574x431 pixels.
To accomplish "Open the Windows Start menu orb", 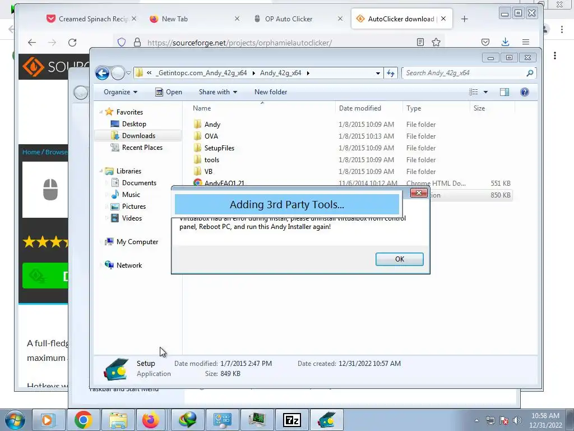I will tap(15, 420).
